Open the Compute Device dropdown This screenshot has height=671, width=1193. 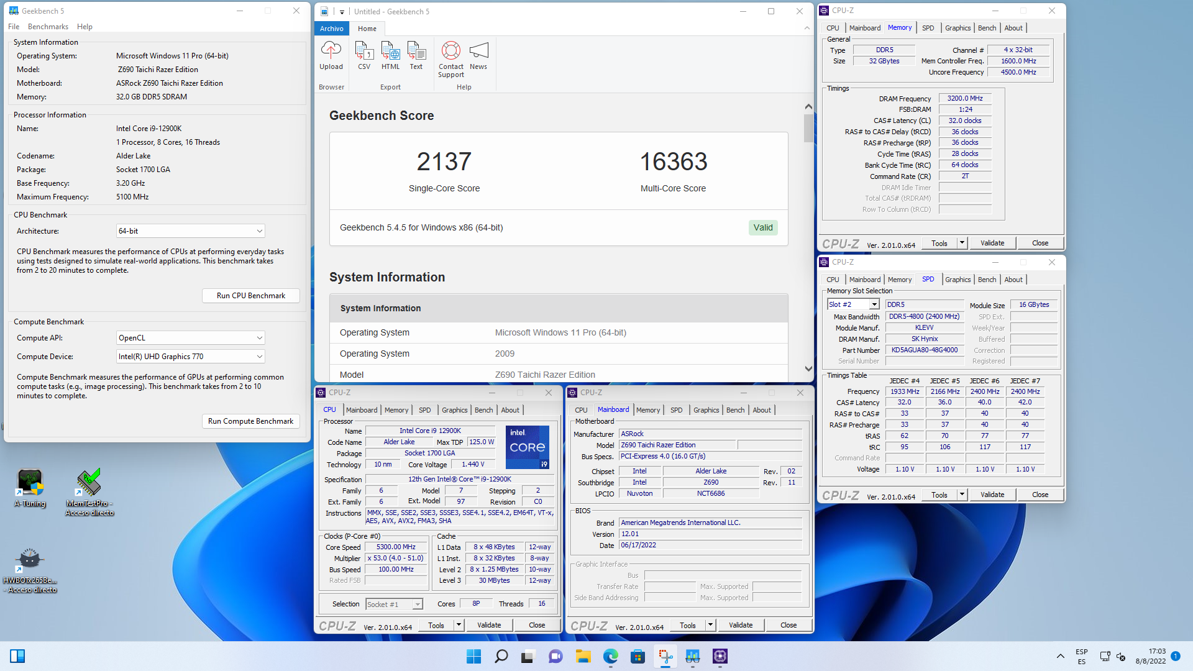[190, 357]
